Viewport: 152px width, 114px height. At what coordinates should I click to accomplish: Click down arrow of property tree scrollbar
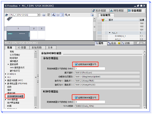point(36,107)
